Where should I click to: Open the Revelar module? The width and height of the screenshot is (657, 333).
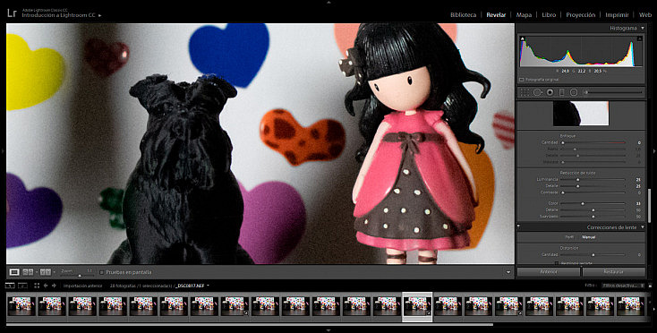tap(496, 14)
